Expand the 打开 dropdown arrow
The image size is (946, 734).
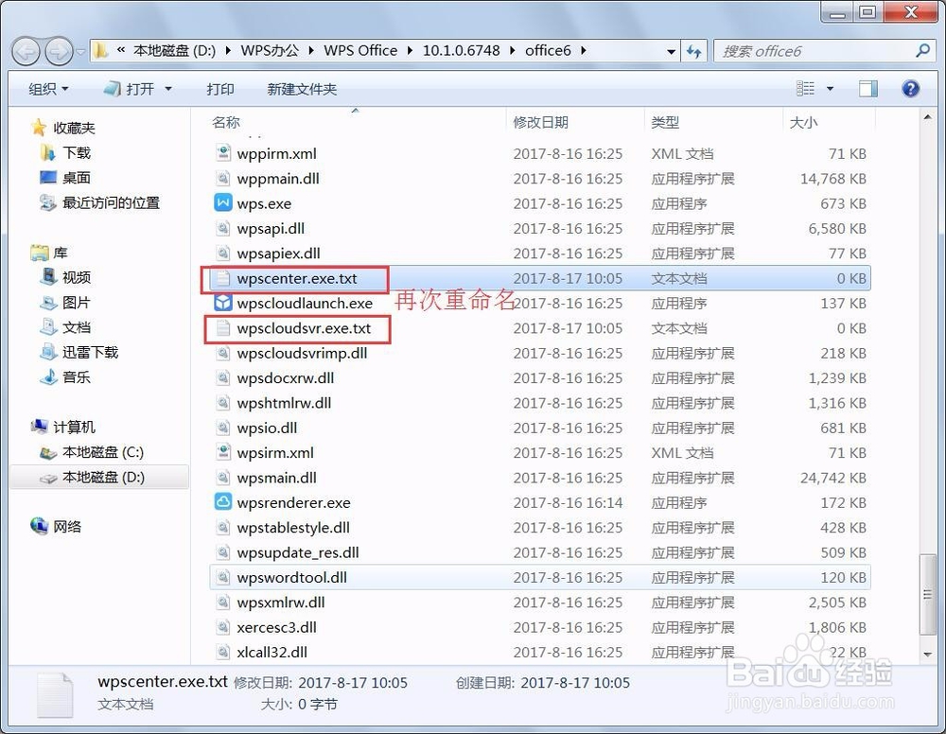[168, 89]
